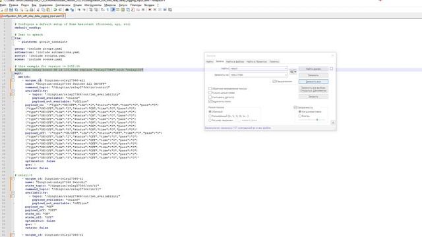The height and width of the screenshot is (237, 422).
Task: Click the Save All toolbar icon
Action: 16,10
